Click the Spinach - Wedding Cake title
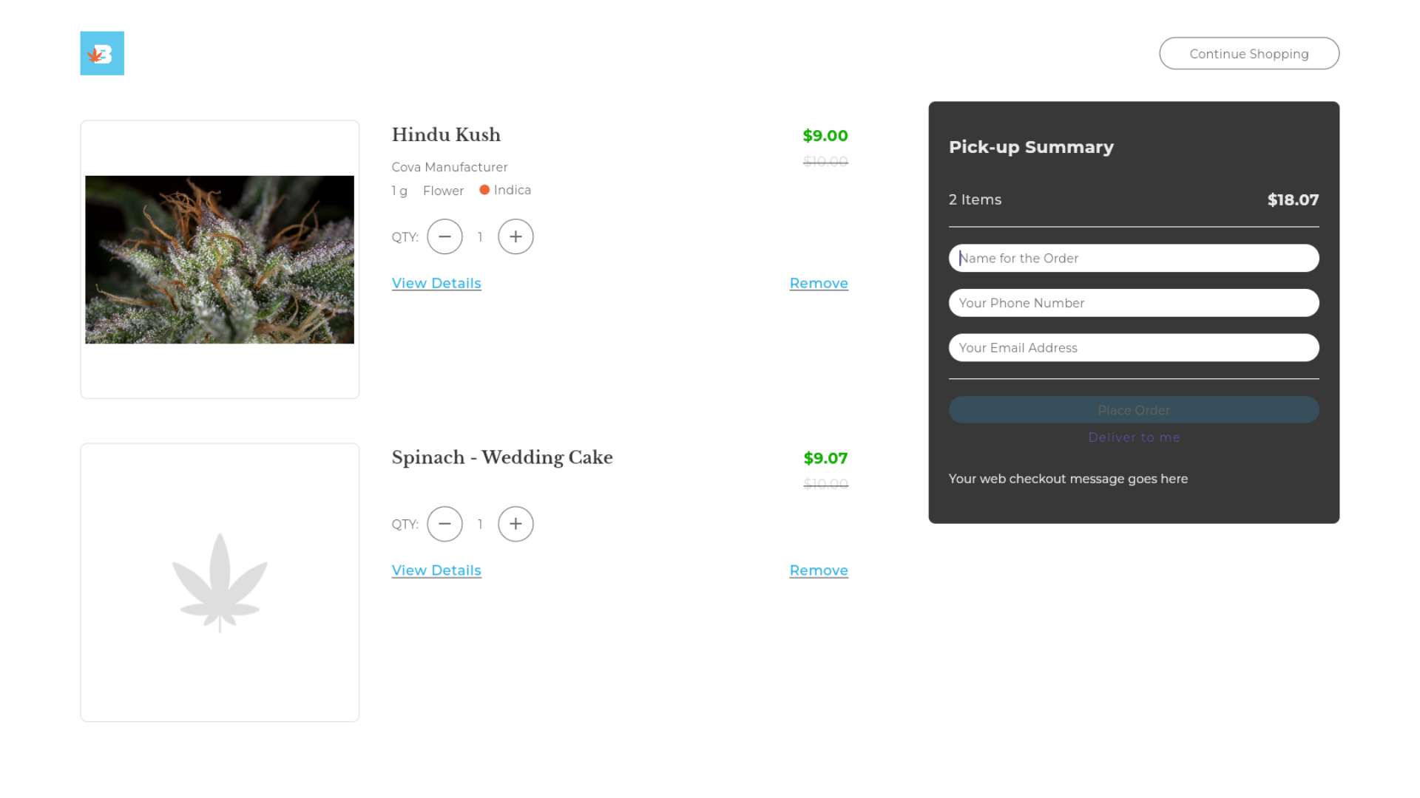The height and width of the screenshot is (798, 1420). click(x=502, y=457)
